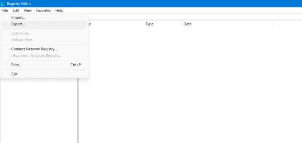Open the File menu

(x=5, y=11)
